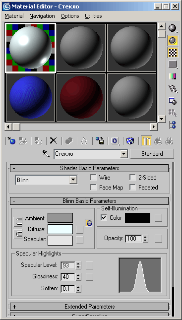Click the Glossiness value field
Screen dimensions: 182x320
click(x=68, y=277)
